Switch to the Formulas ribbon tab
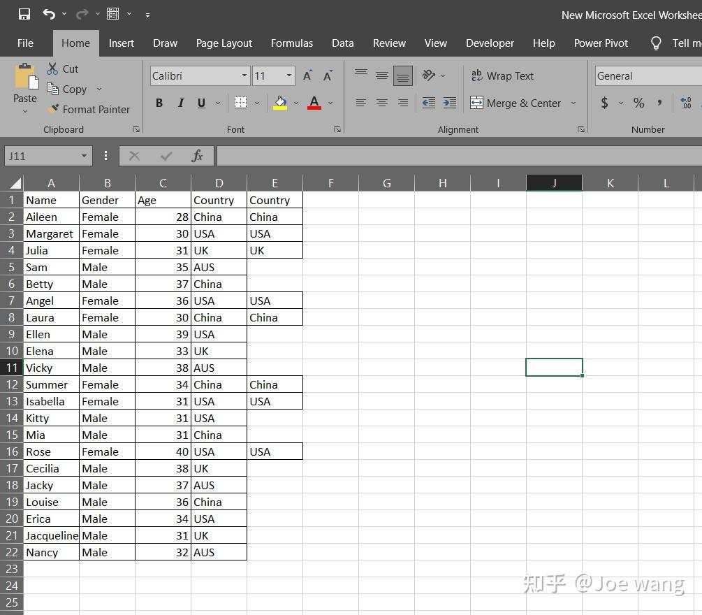 [x=291, y=43]
